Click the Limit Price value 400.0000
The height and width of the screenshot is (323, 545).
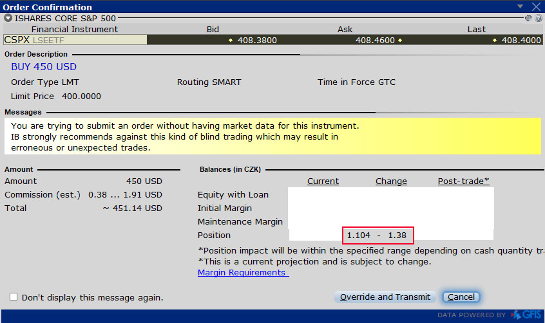click(x=81, y=97)
